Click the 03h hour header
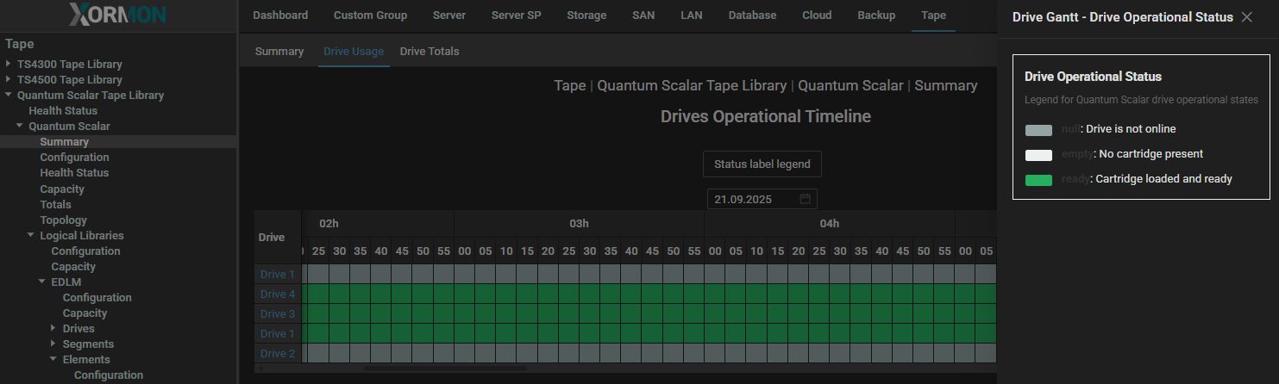Image resolution: width=1279 pixels, height=384 pixels. 579,223
